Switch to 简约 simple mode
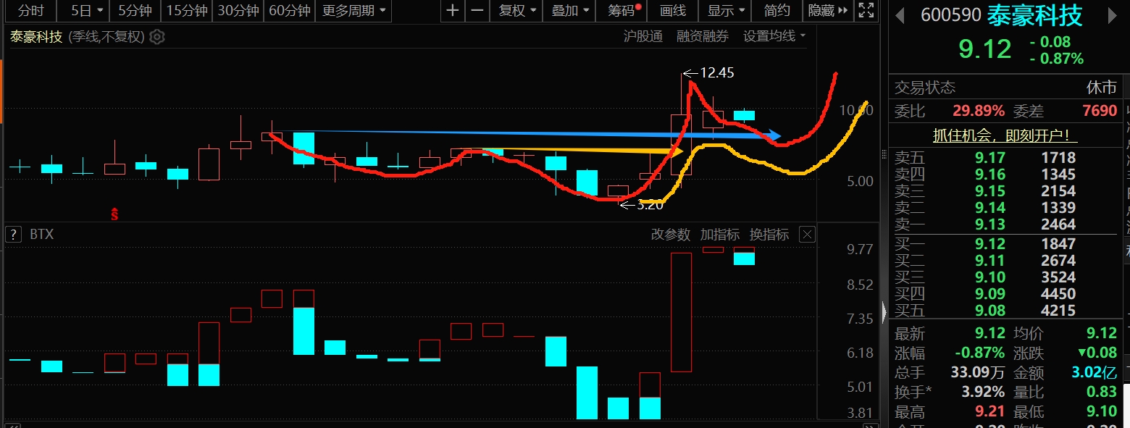The height and width of the screenshot is (428, 1130). 777,10
